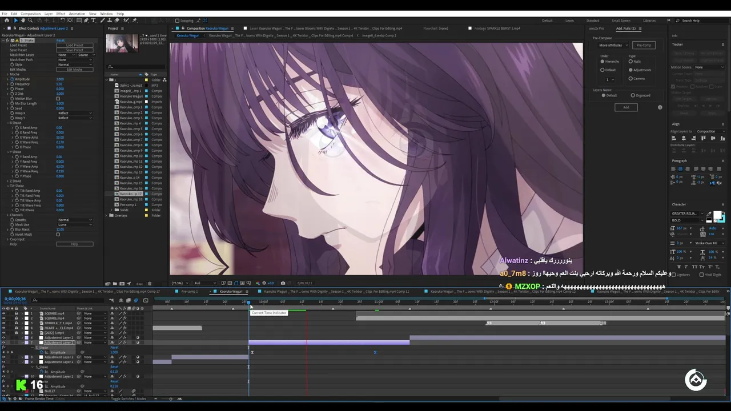The height and width of the screenshot is (411, 731).
Task: Open the Wrap X Reflect dropdown
Action: (x=74, y=113)
